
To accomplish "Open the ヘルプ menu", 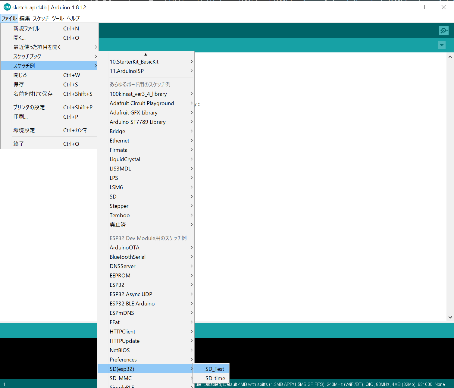I will (x=73, y=18).
